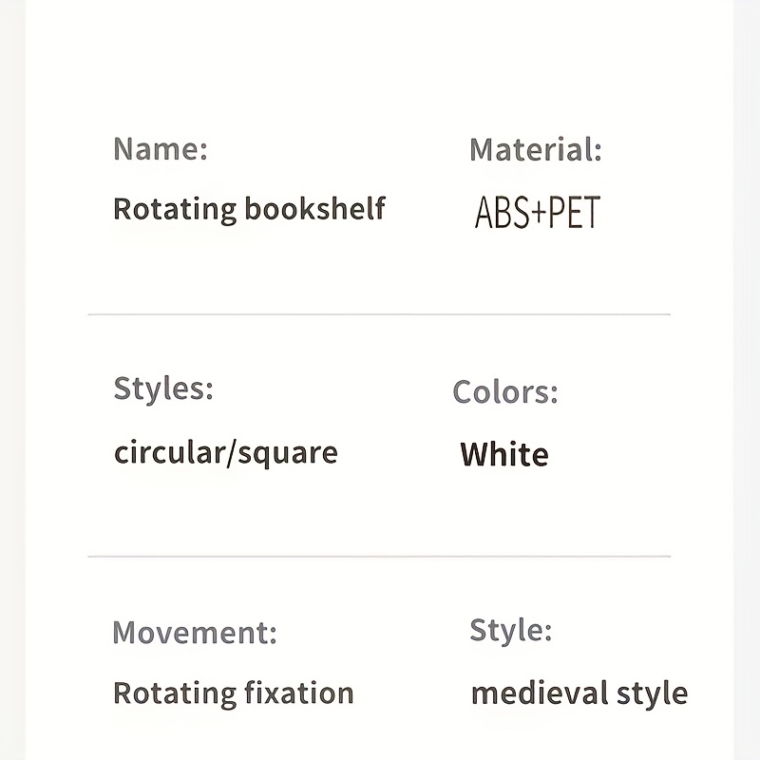Click the word "fixation"
This screenshot has width=760, height=760.
point(299,693)
